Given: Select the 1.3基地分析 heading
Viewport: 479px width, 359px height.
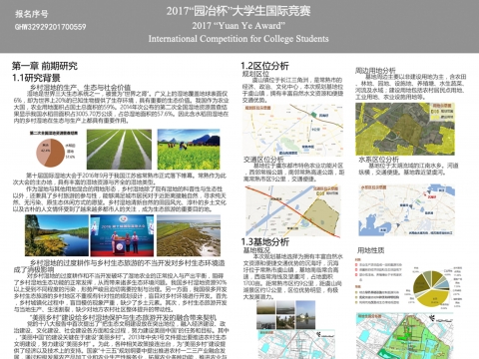Looking at the screenshot, I should (265, 241).
